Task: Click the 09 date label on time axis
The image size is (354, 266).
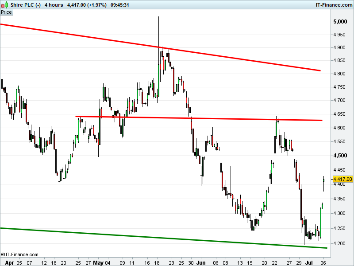Action: coord(122,263)
